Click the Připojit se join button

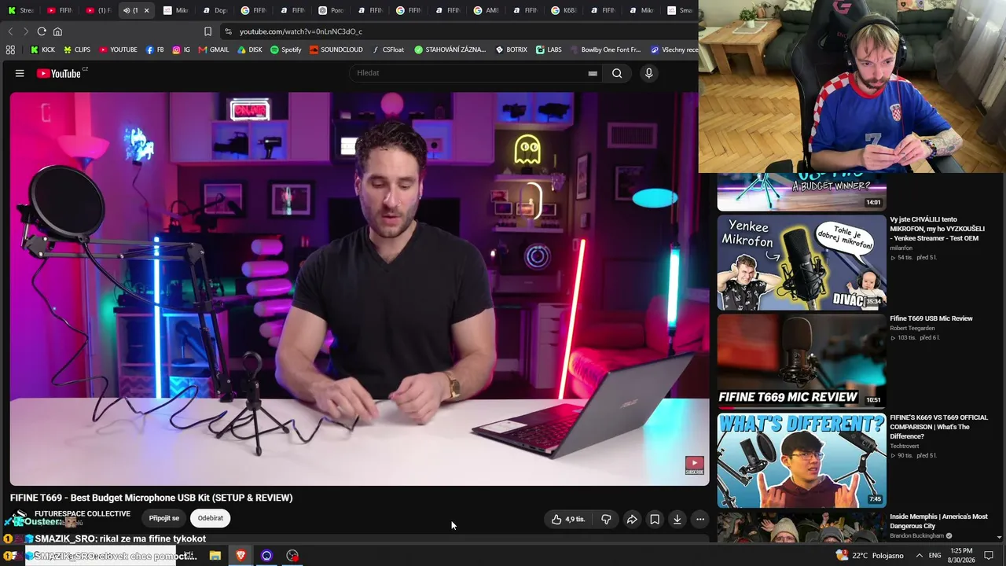point(164,518)
